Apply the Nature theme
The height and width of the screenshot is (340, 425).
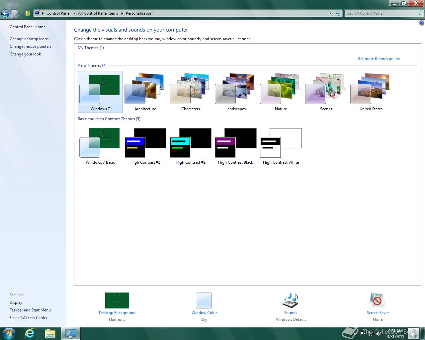point(281,92)
